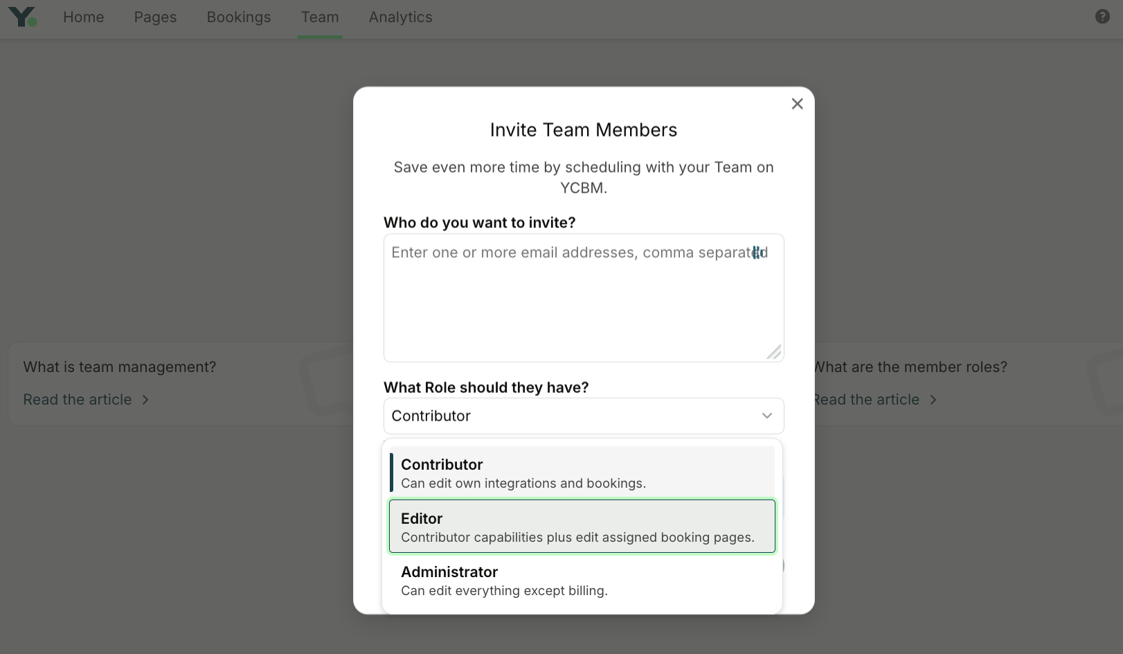Screen dimensions: 1123x654
Task: Click the 'Who do you want to invite?' label
Action: pyautogui.click(x=480, y=222)
